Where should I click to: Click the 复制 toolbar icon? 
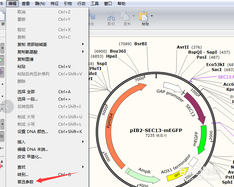tap(125, 16)
